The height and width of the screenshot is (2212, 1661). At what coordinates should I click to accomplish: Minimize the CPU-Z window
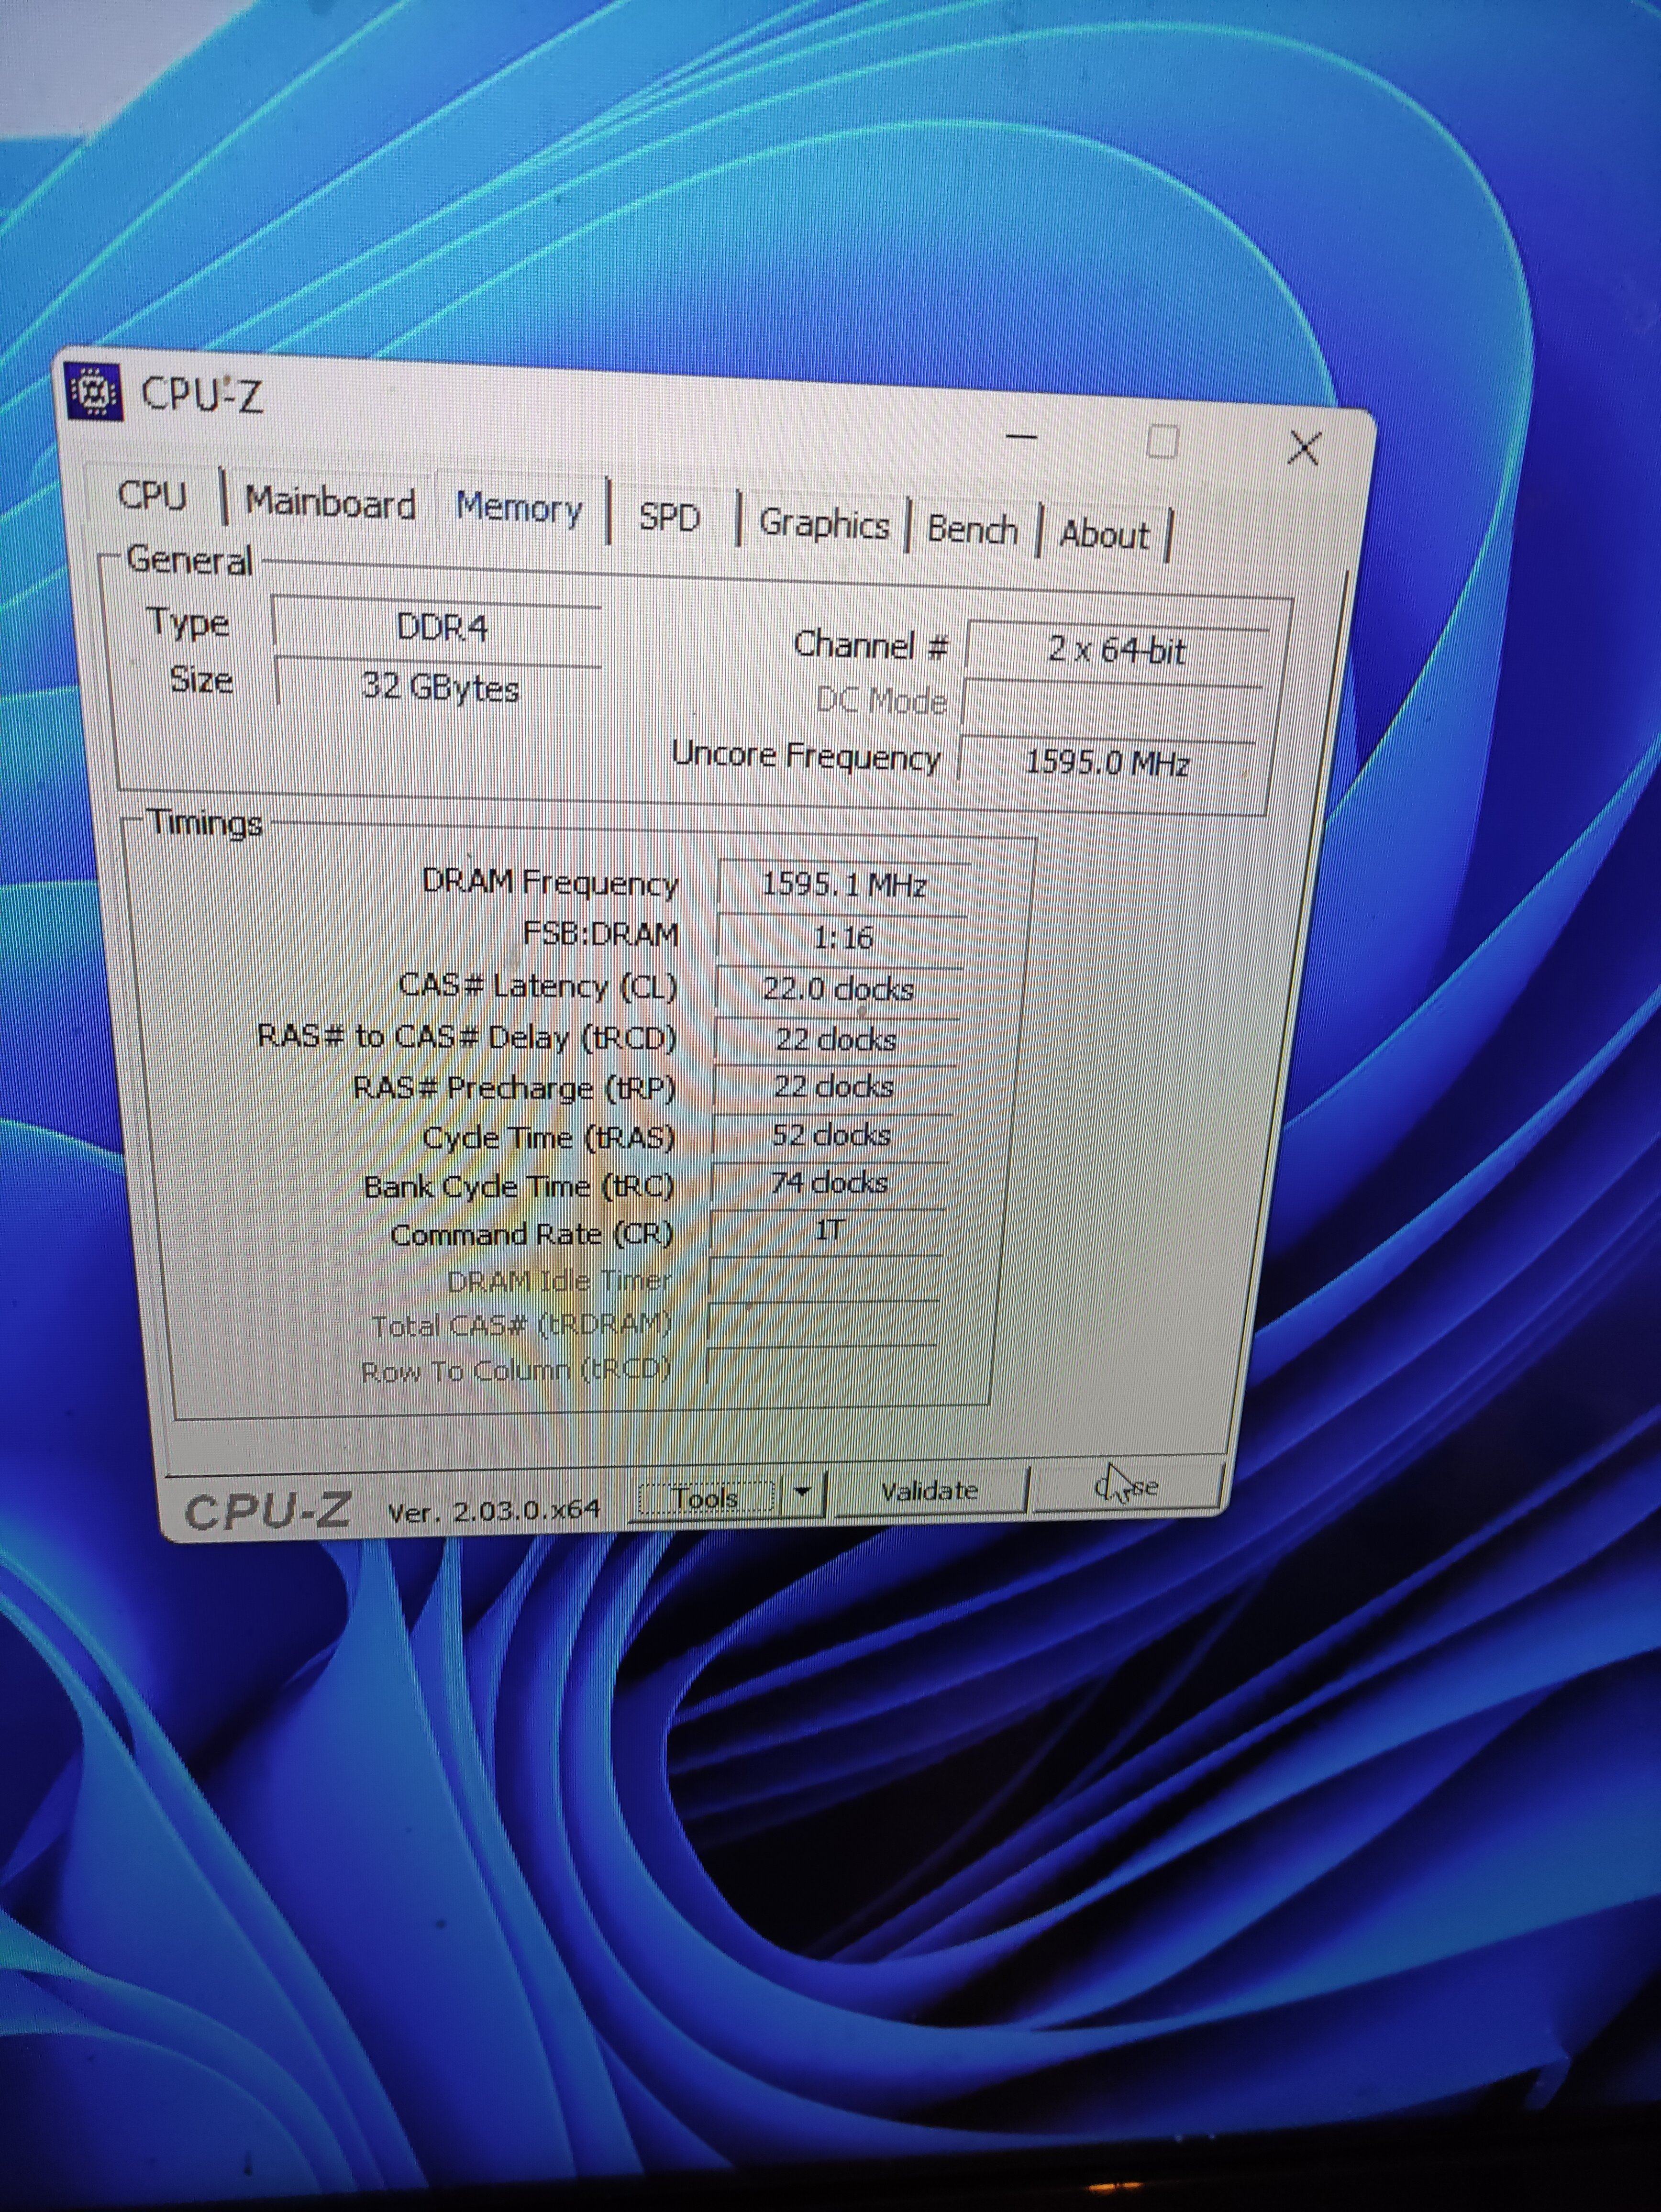click(x=1021, y=437)
